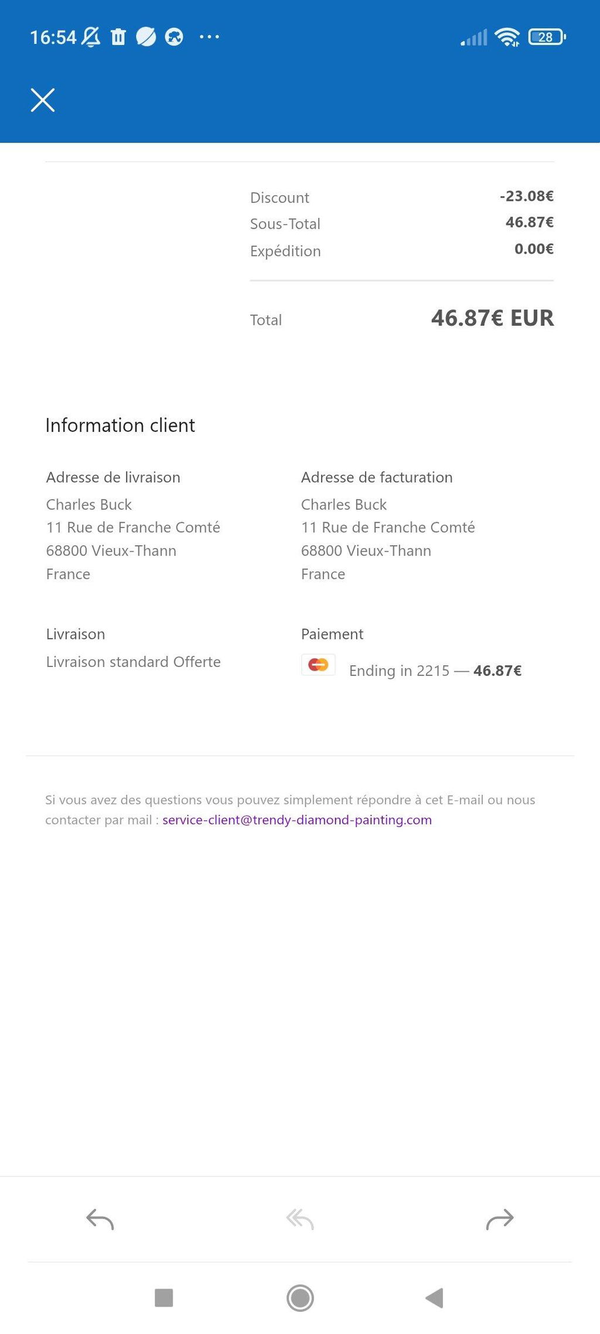Tap the reply arrow icon
The height and width of the screenshot is (1334, 600).
click(100, 1219)
